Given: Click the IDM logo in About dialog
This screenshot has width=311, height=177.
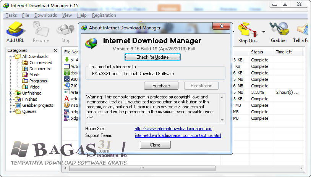Looking at the screenshot, I should pos(91,43).
